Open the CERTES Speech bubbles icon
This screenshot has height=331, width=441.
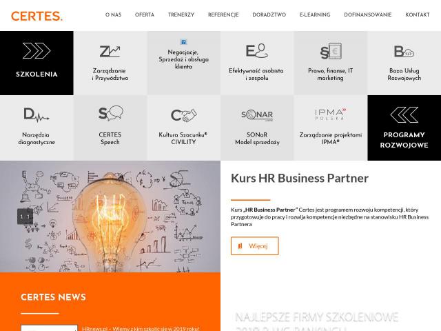pyautogui.click(x=110, y=113)
